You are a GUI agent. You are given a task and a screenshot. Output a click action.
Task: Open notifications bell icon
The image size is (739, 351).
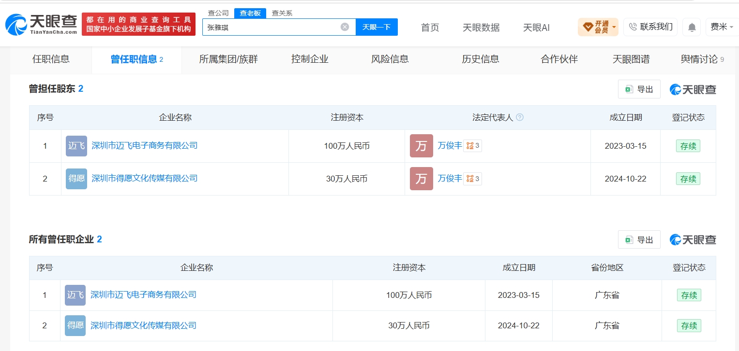(692, 28)
